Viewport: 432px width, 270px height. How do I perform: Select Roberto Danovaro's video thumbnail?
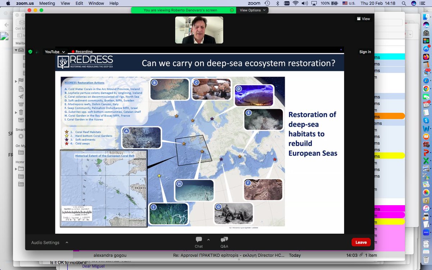click(x=199, y=30)
